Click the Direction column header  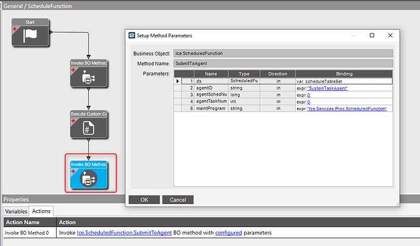coord(278,74)
